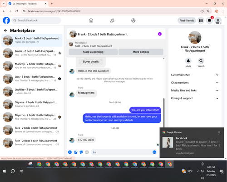Choose a sticker icon
The image size is (227, 182).
pyautogui.click(x=81, y=152)
